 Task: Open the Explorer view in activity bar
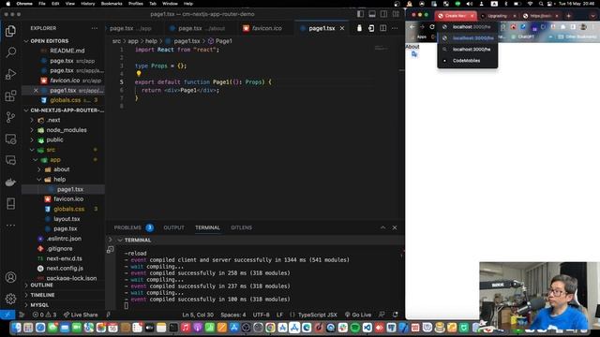point(10,31)
